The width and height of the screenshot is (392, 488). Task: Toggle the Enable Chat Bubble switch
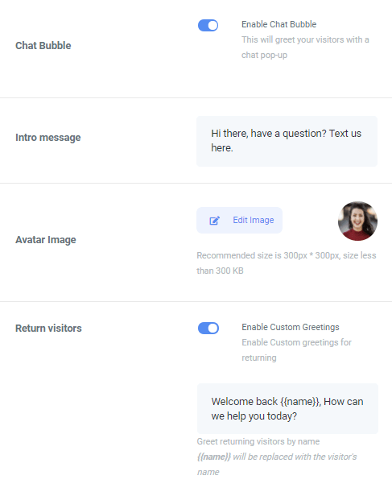208,26
